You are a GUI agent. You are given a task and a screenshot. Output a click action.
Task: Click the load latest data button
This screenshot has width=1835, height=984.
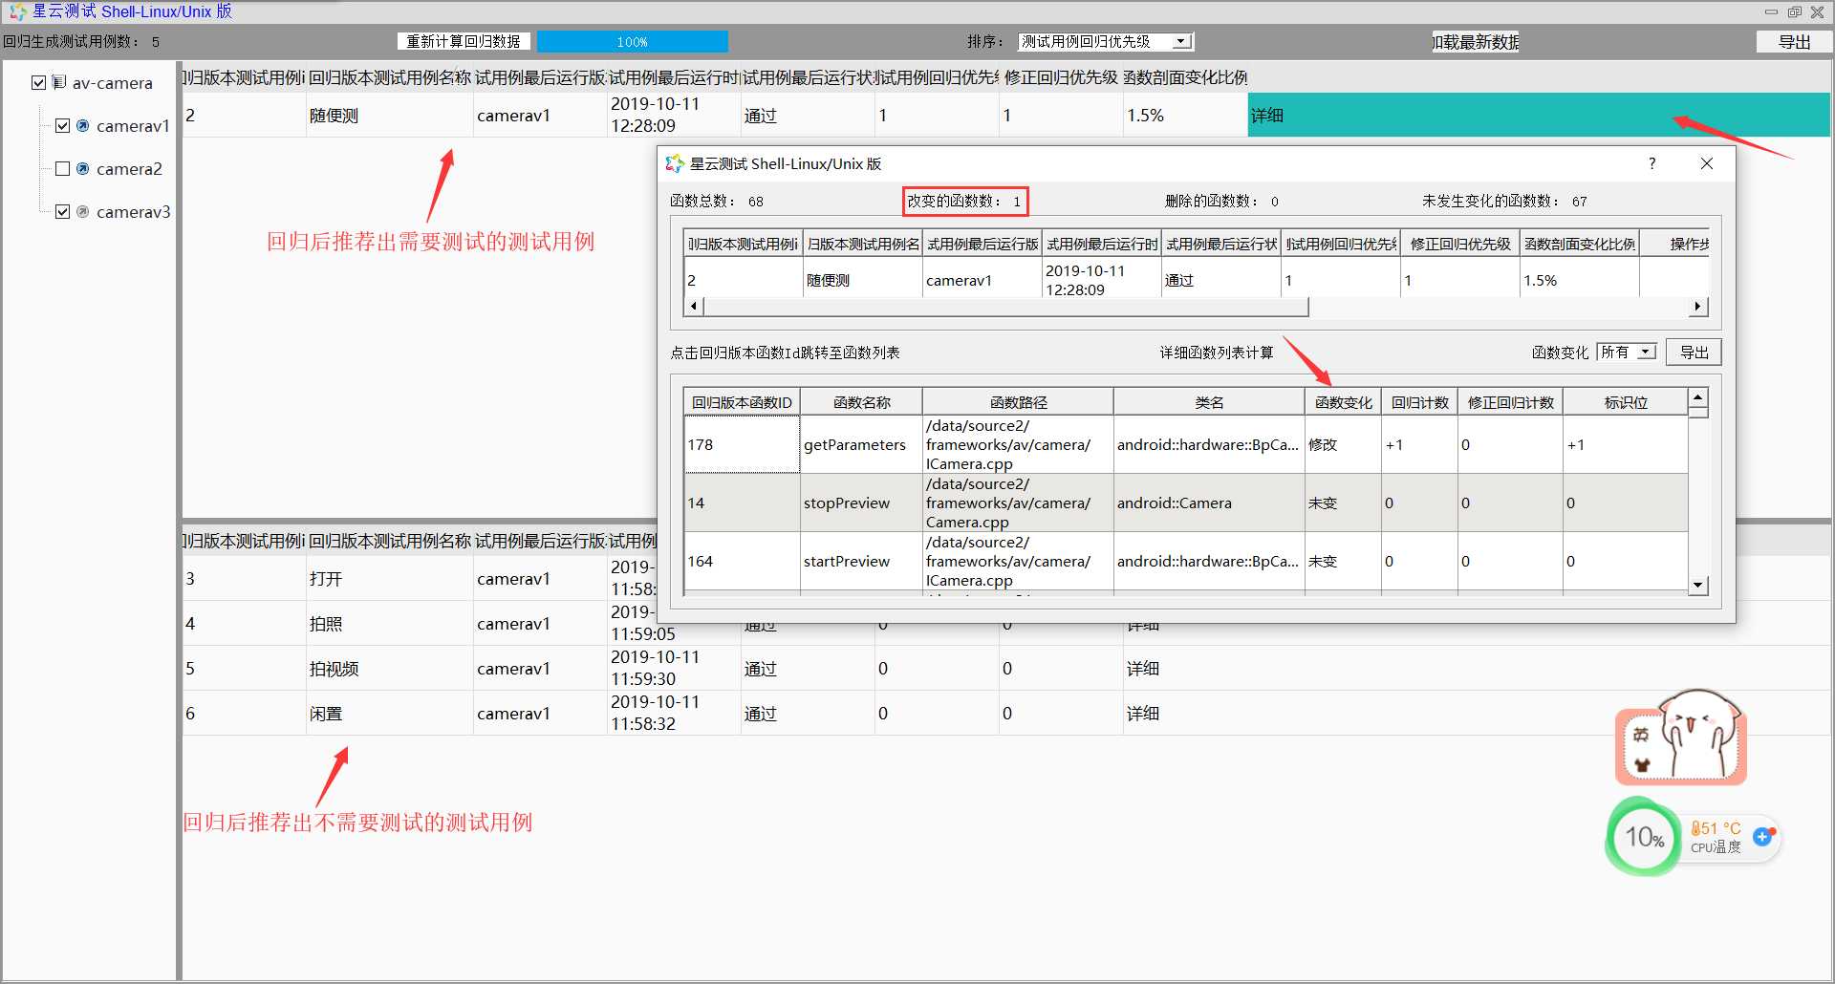pyautogui.click(x=1476, y=41)
